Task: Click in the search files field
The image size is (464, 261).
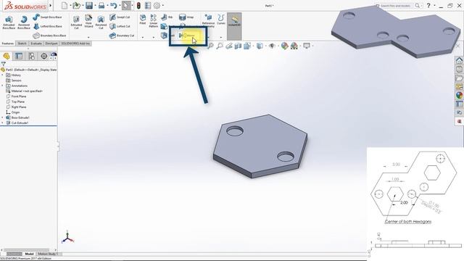Action: 395,6
